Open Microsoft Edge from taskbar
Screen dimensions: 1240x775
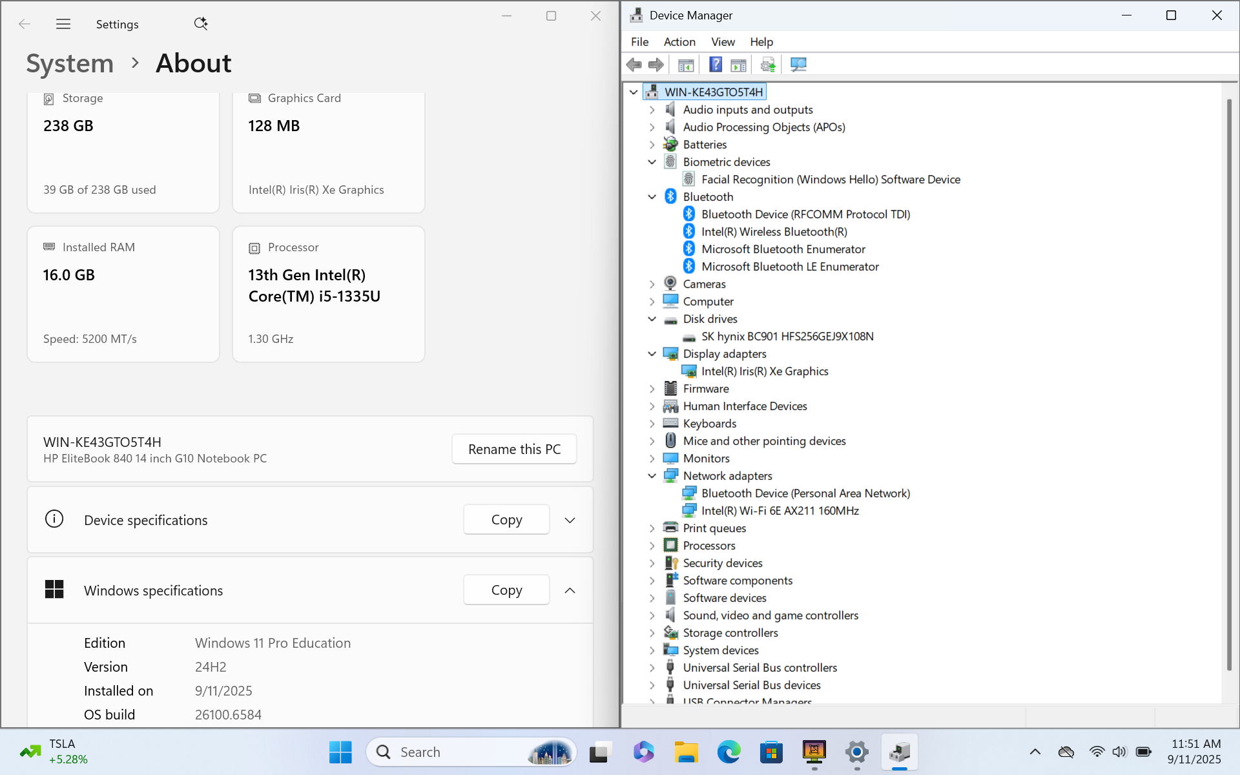point(728,752)
